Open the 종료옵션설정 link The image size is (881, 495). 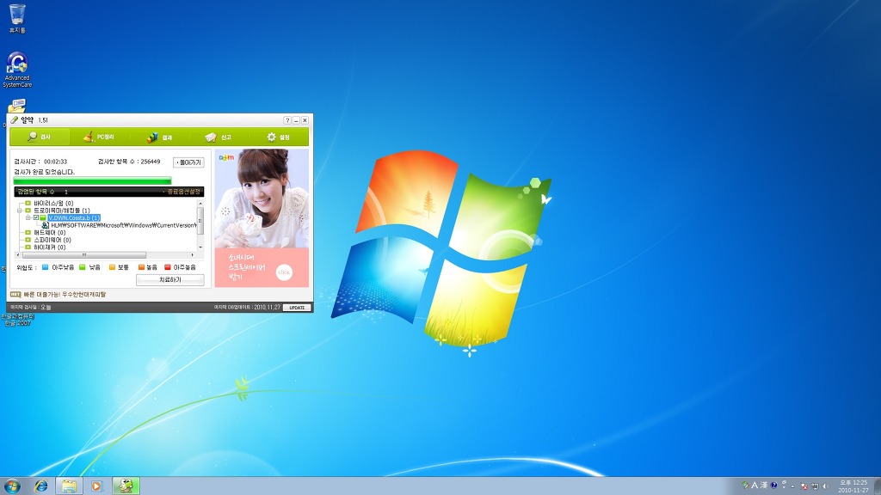(183, 192)
